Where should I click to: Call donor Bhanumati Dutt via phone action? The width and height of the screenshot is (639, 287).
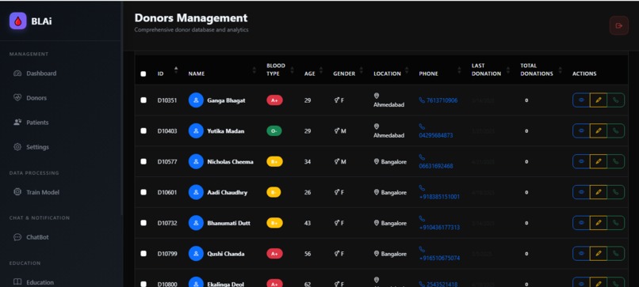click(616, 223)
